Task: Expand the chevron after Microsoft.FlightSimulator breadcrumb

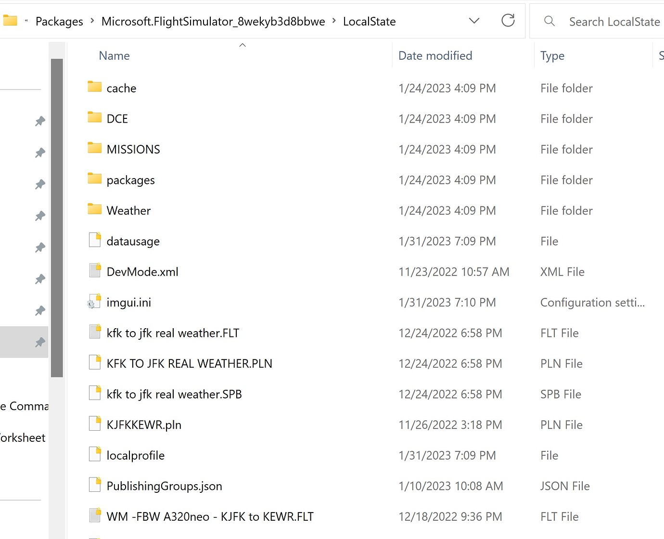Action: click(x=334, y=21)
